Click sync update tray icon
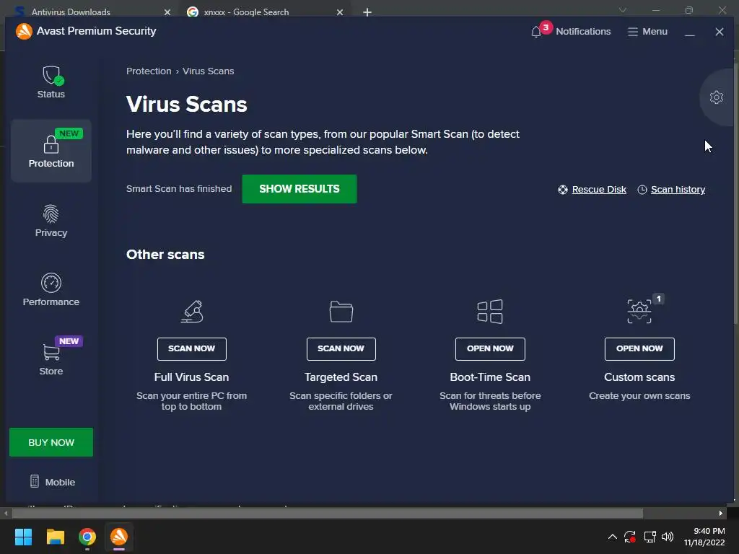This screenshot has width=739, height=554. point(629,537)
